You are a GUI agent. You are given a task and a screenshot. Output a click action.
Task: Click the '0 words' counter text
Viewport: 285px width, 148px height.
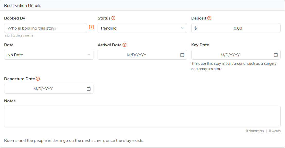(x=275, y=131)
